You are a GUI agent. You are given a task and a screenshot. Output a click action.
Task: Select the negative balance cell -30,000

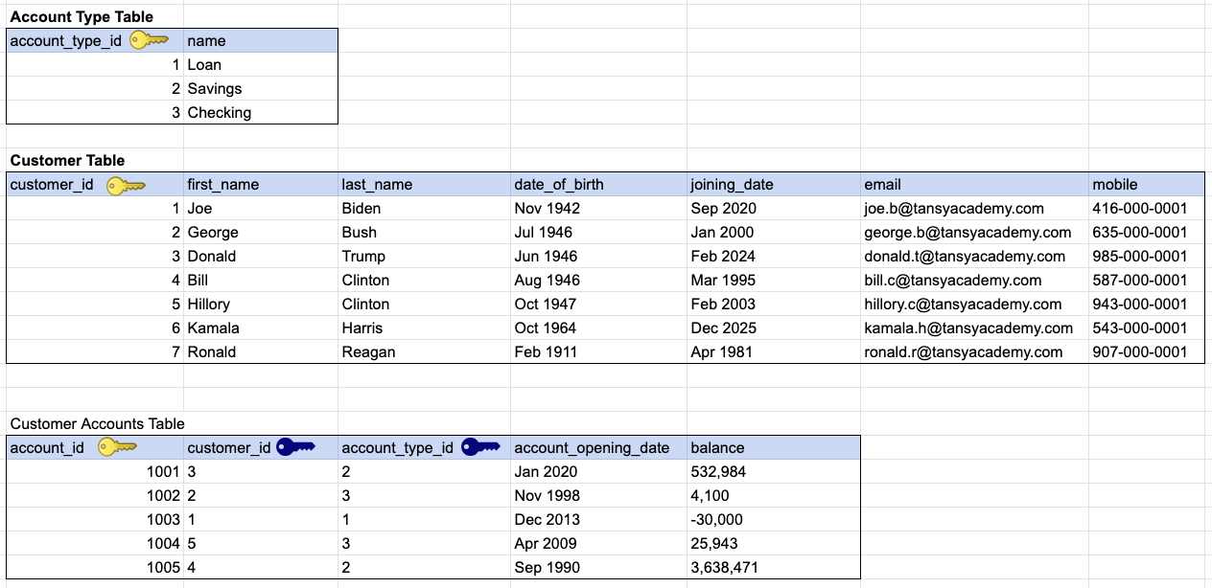(774, 519)
